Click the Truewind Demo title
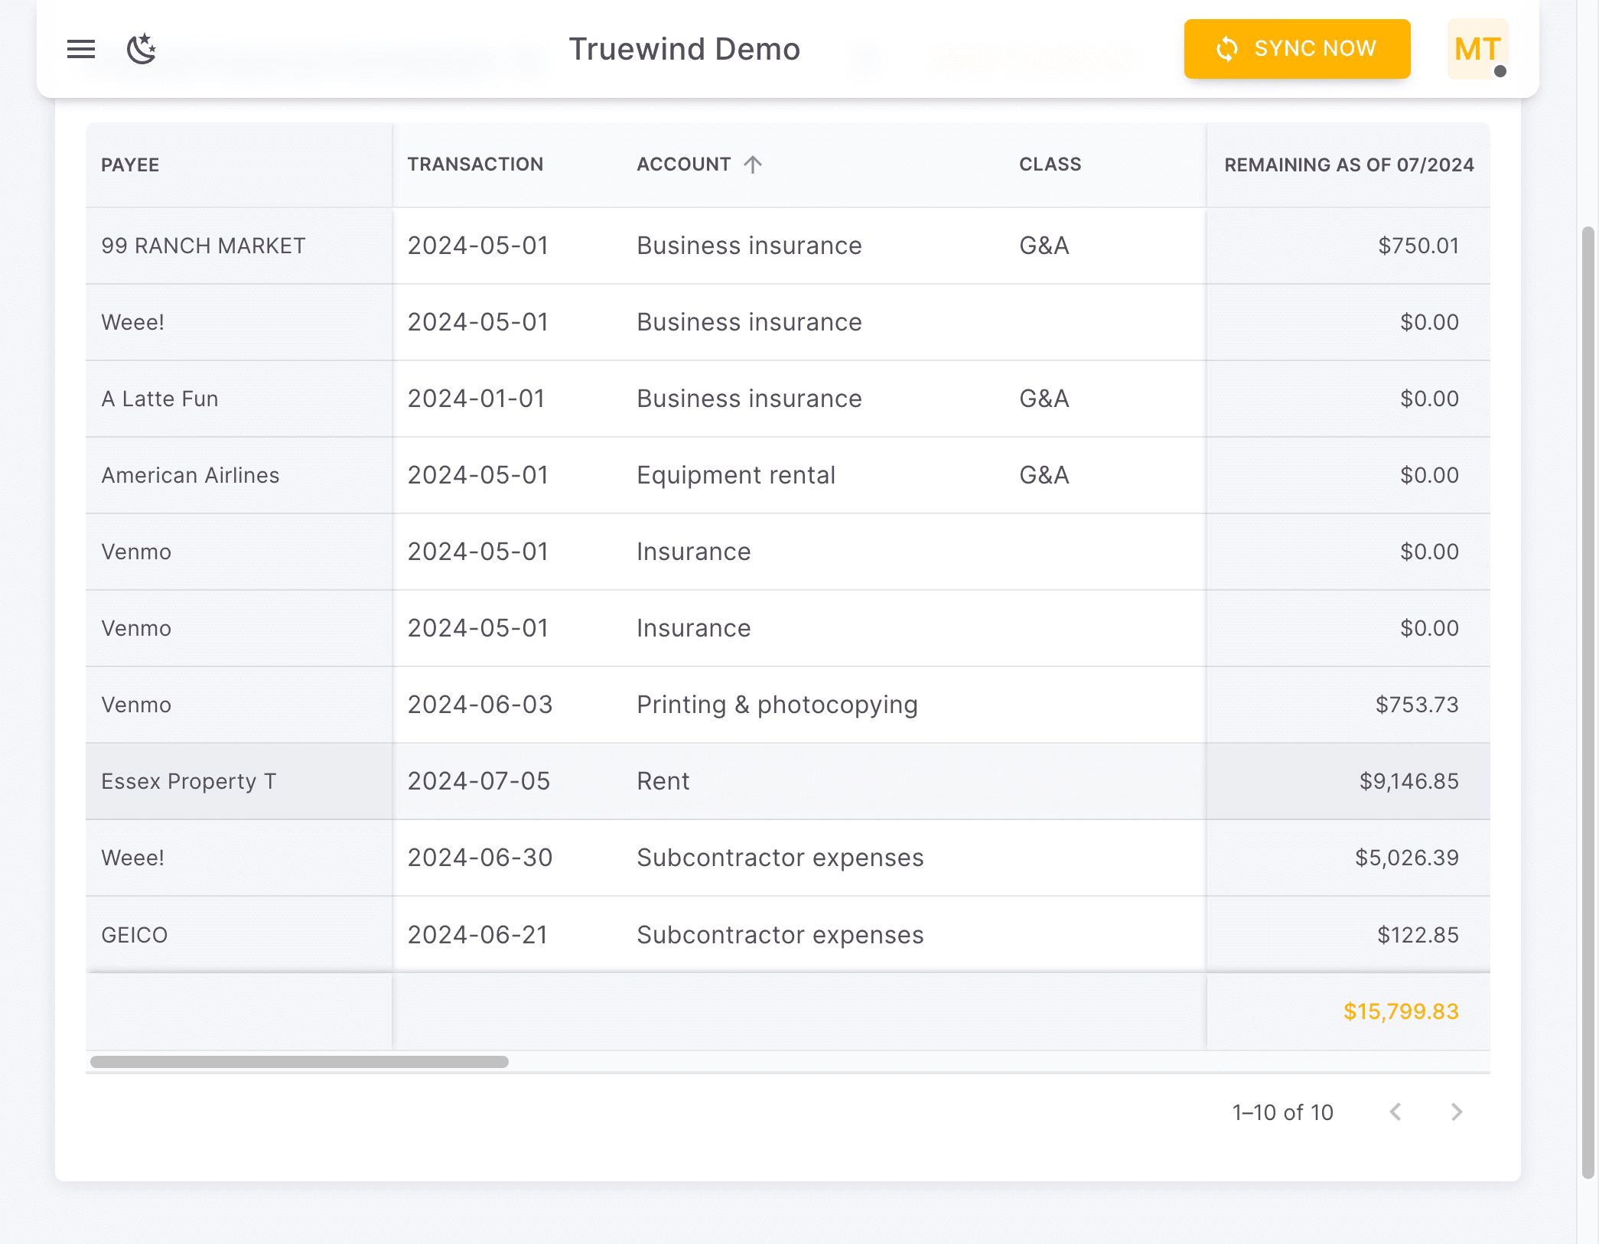Viewport: 1599px width, 1244px height. click(685, 48)
